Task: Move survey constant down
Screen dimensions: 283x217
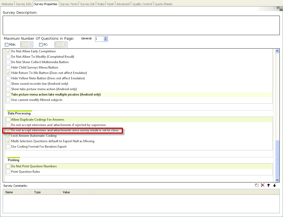Action: pos(275,185)
